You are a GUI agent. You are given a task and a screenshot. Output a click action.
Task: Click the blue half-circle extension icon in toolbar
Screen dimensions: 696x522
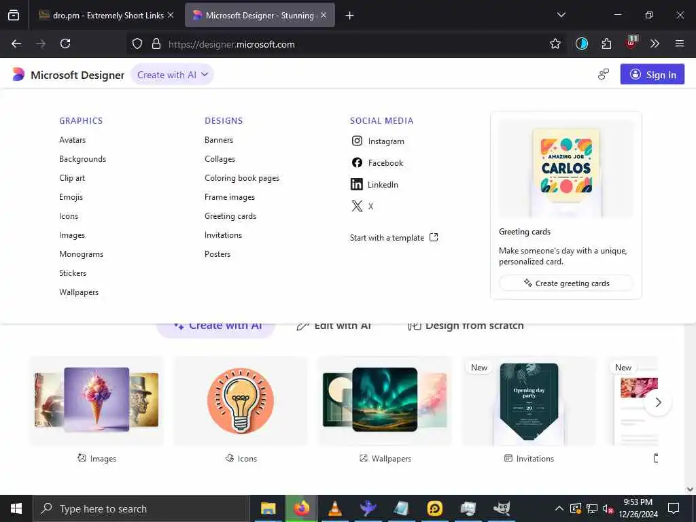coord(582,43)
